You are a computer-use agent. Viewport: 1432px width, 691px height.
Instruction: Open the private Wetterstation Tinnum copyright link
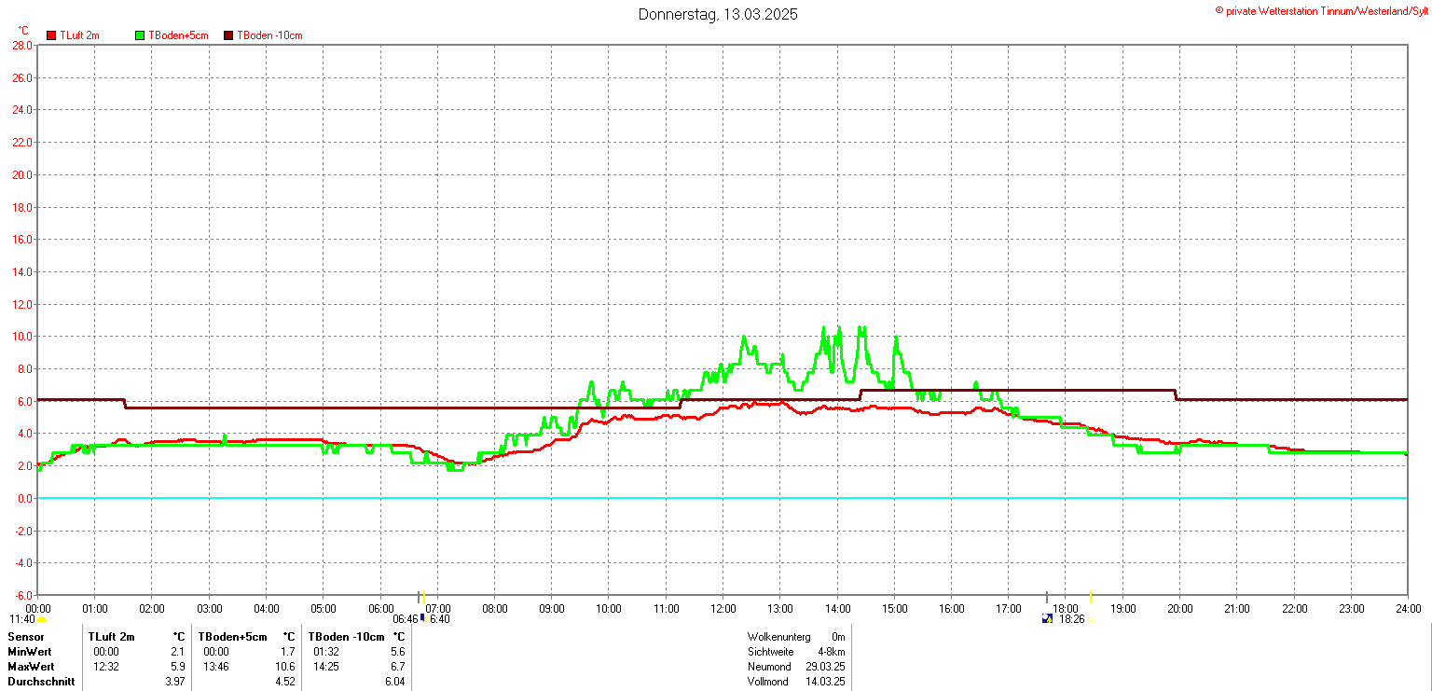1321,10
